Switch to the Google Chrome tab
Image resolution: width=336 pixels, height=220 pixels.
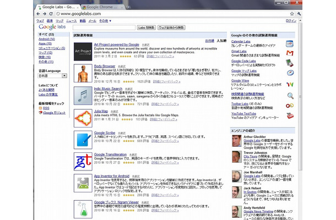[102, 7]
